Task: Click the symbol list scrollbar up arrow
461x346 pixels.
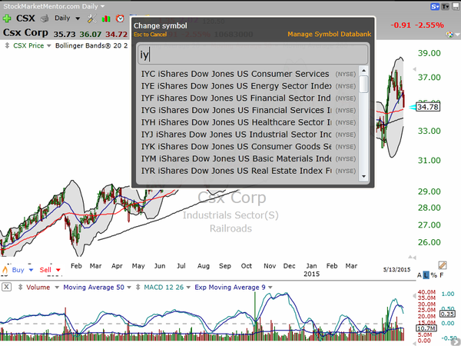Action: tap(363, 70)
